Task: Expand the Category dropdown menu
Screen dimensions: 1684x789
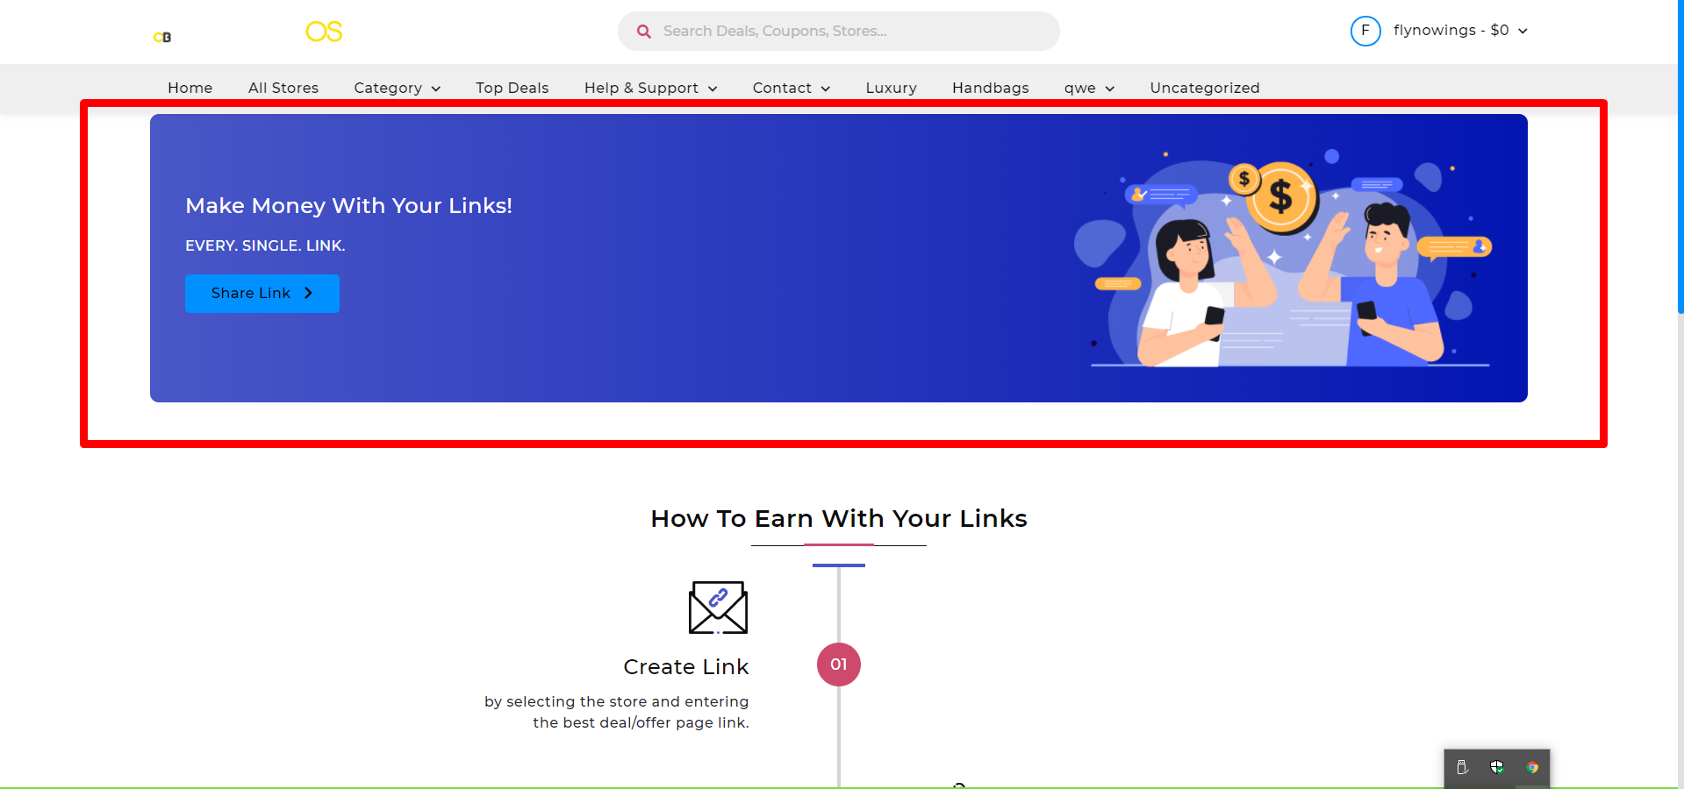Action: pyautogui.click(x=398, y=88)
